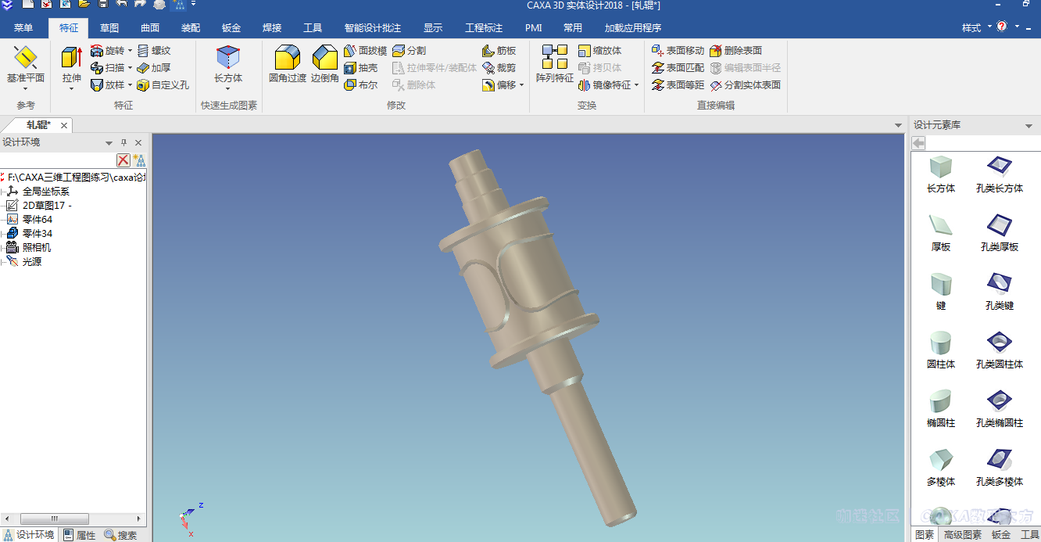1041x542 pixels.
Task: Click the 筋板 rib tool
Action: (499, 51)
